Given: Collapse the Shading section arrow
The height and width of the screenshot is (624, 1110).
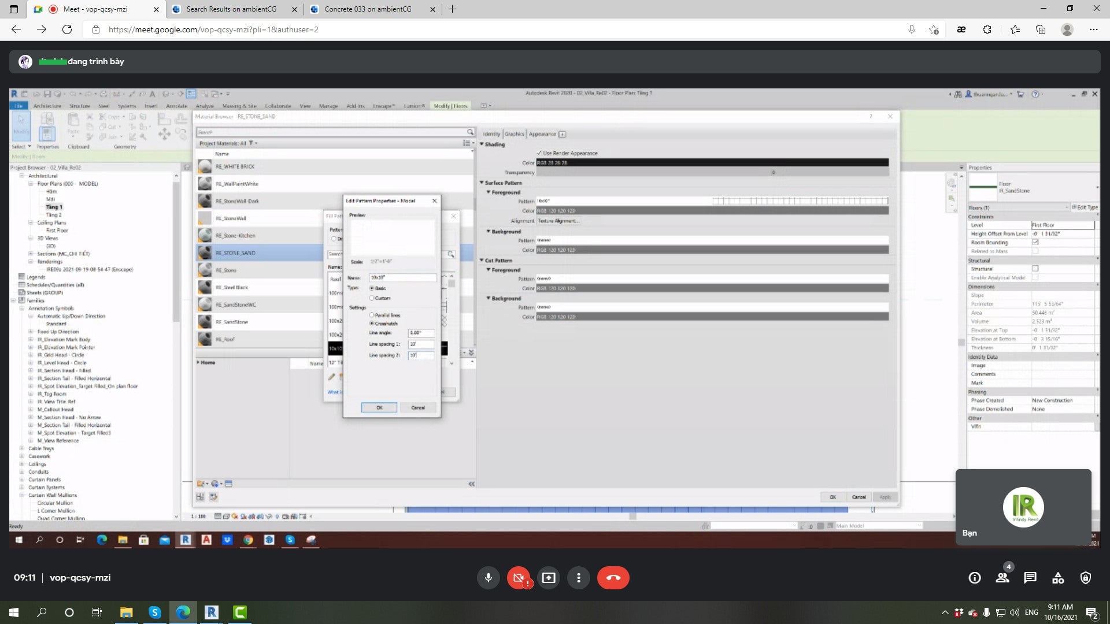Looking at the screenshot, I should [x=482, y=144].
